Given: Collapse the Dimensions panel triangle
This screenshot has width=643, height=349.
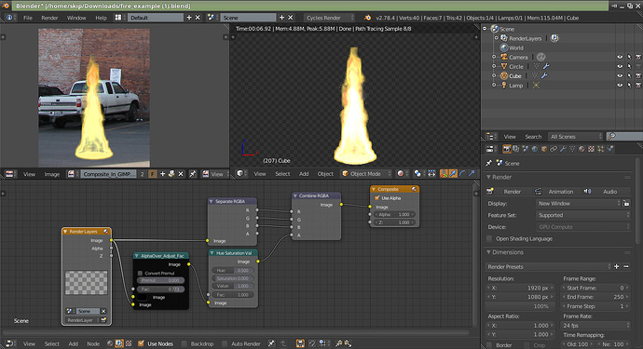Looking at the screenshot, I should [489, 252].
